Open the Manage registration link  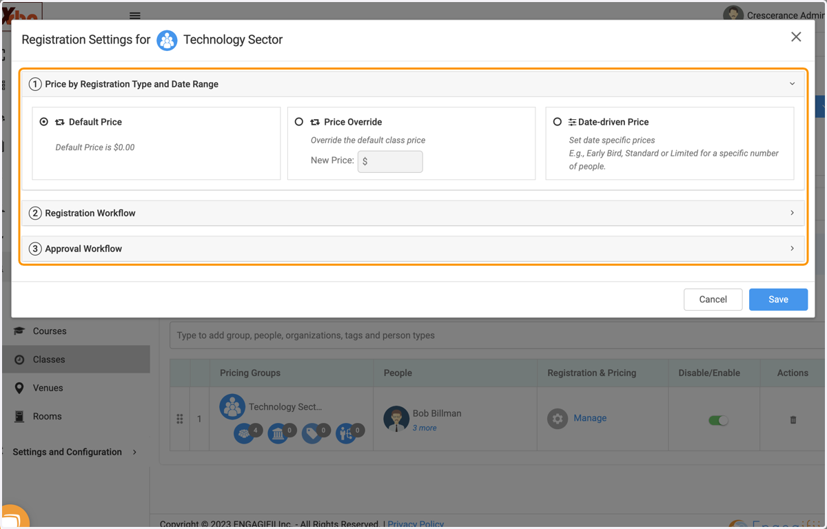590,418
